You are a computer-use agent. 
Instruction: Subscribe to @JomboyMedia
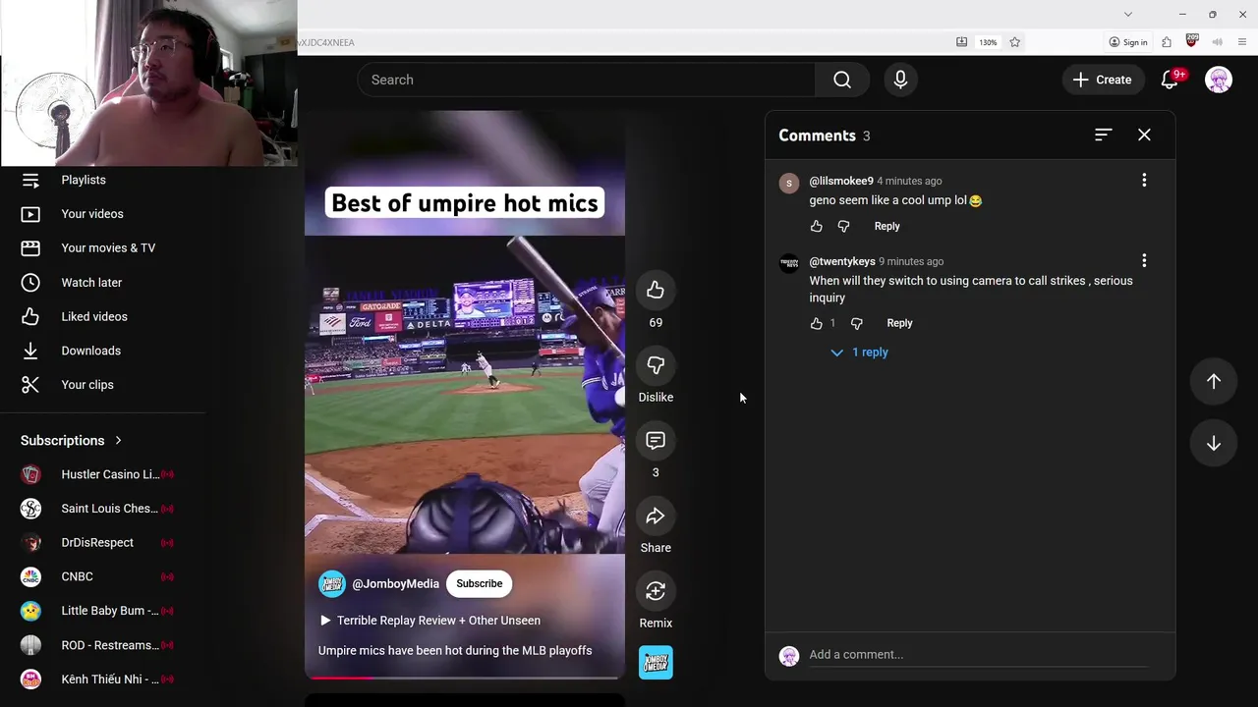click(x=480, y=583)
